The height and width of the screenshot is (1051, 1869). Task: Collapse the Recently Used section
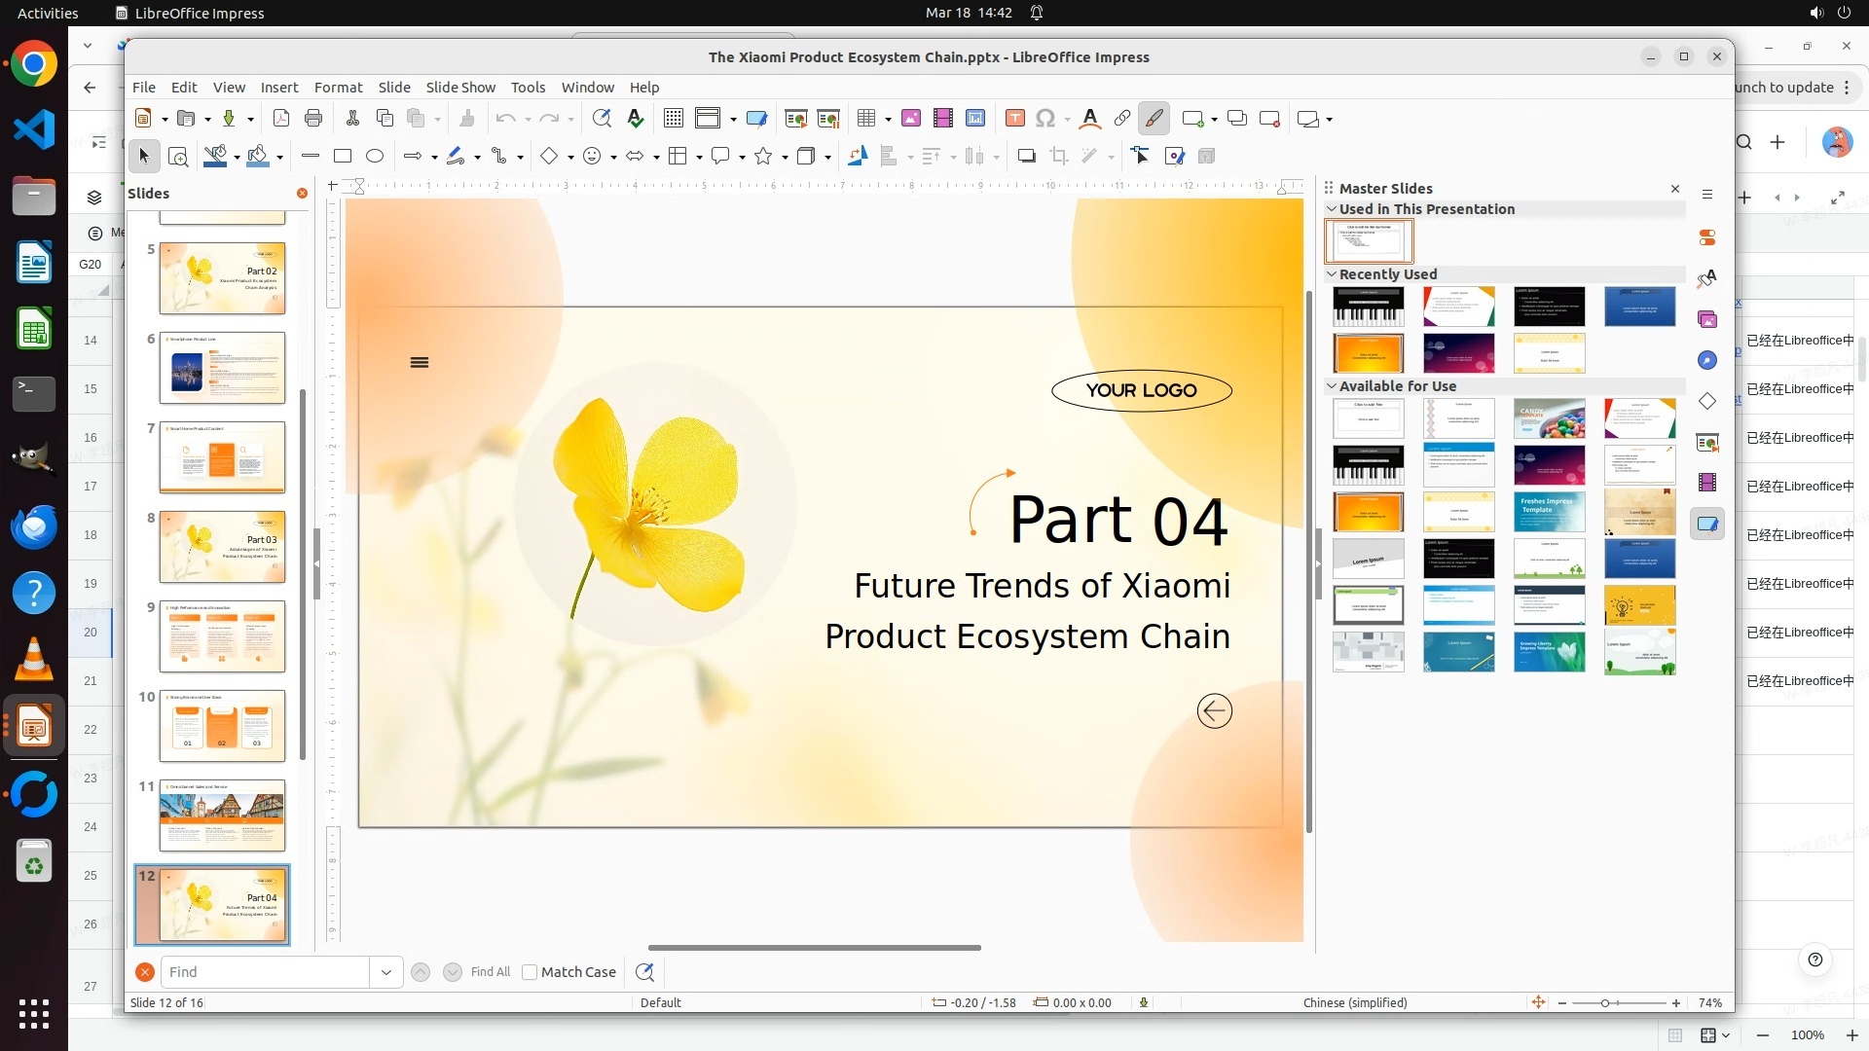coord(1332,274)
